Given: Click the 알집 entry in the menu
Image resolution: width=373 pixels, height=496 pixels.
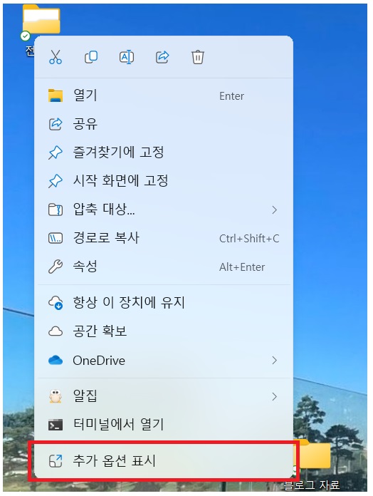Looking at the screenshot, I should pos(164,396).
